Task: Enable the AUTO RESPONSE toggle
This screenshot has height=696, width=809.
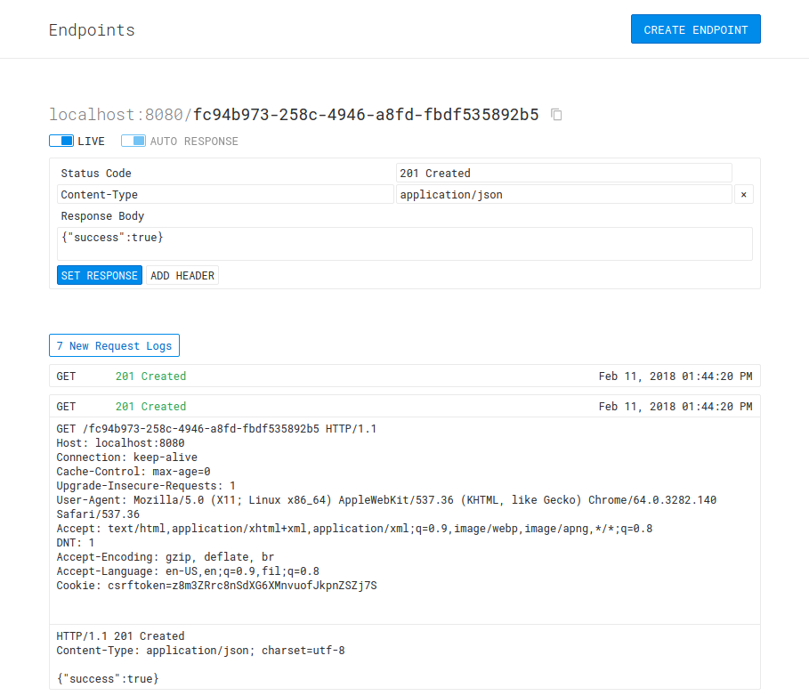Action: [x=133, y=141]
